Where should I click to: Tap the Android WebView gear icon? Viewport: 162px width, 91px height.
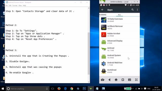point(104,64)
